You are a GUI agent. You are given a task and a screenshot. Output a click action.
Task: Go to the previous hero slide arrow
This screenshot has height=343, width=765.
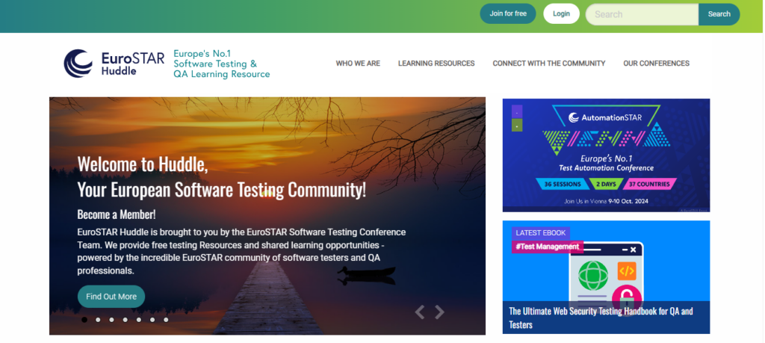420,312
